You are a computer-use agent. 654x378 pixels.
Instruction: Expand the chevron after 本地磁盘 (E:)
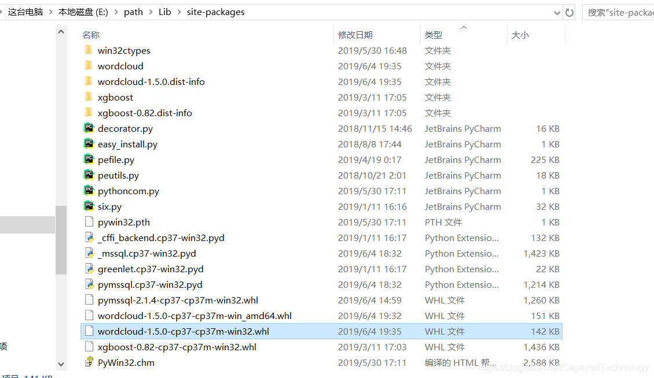pyautogui.click(x=116, y=12)
